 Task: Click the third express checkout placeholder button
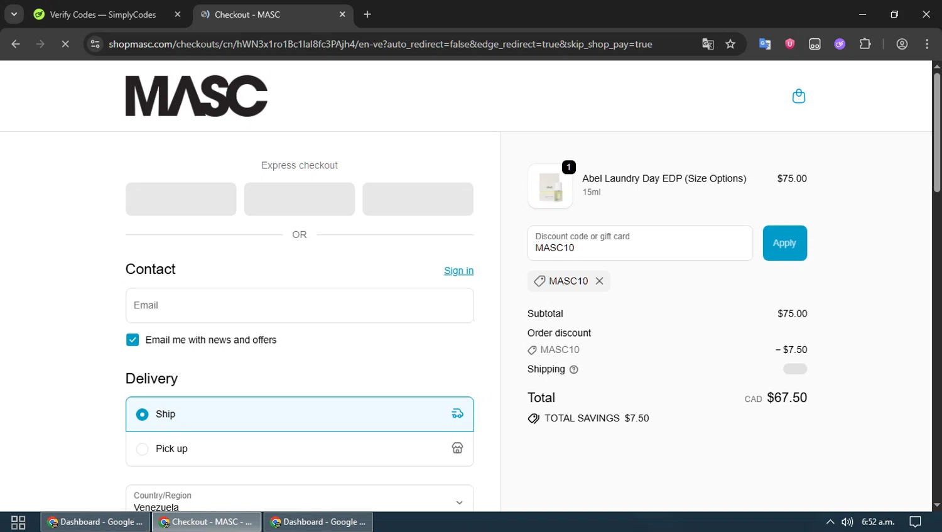(x=418, y=199)
